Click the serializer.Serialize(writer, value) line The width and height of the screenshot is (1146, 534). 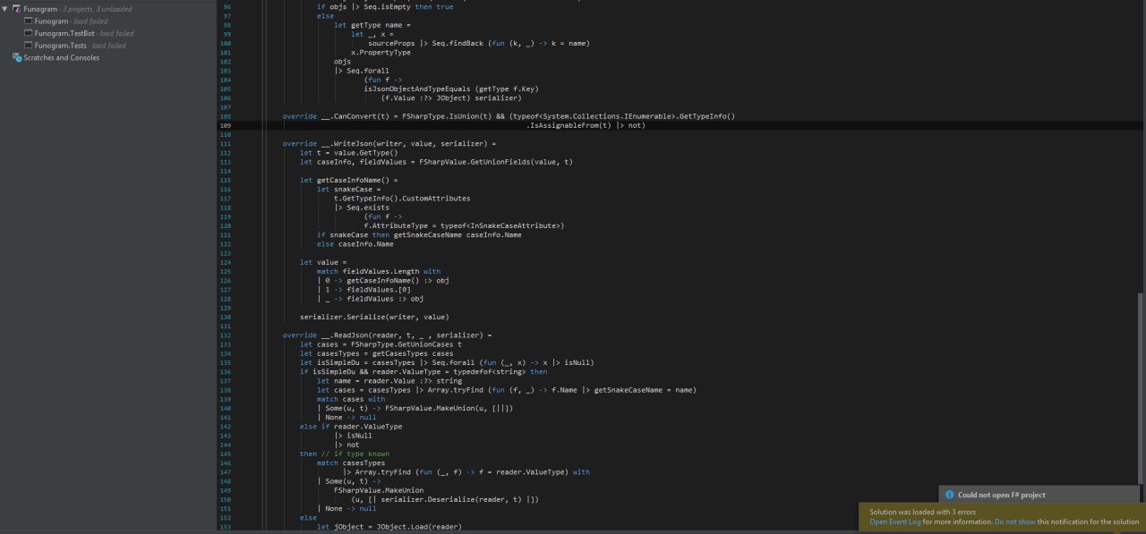click(x=374, y=317)
